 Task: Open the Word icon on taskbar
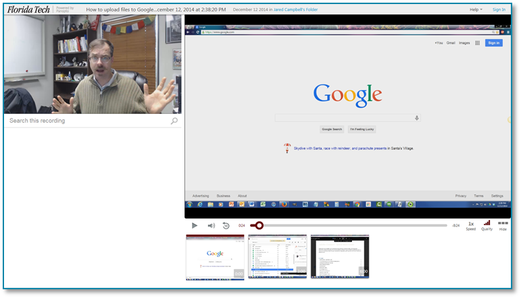pyautogui.click(x=252, y=204)
